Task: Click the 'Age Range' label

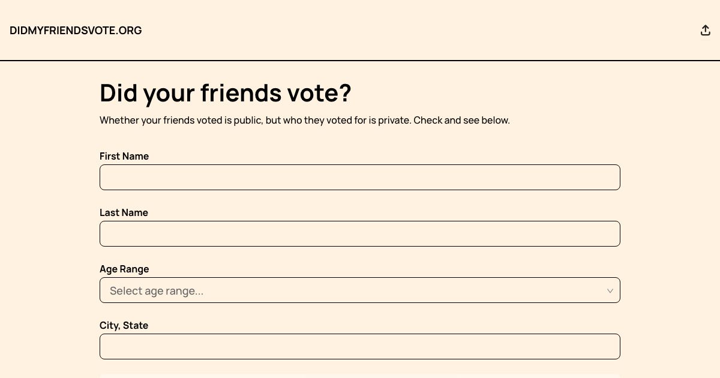Action: click(124, 269)
